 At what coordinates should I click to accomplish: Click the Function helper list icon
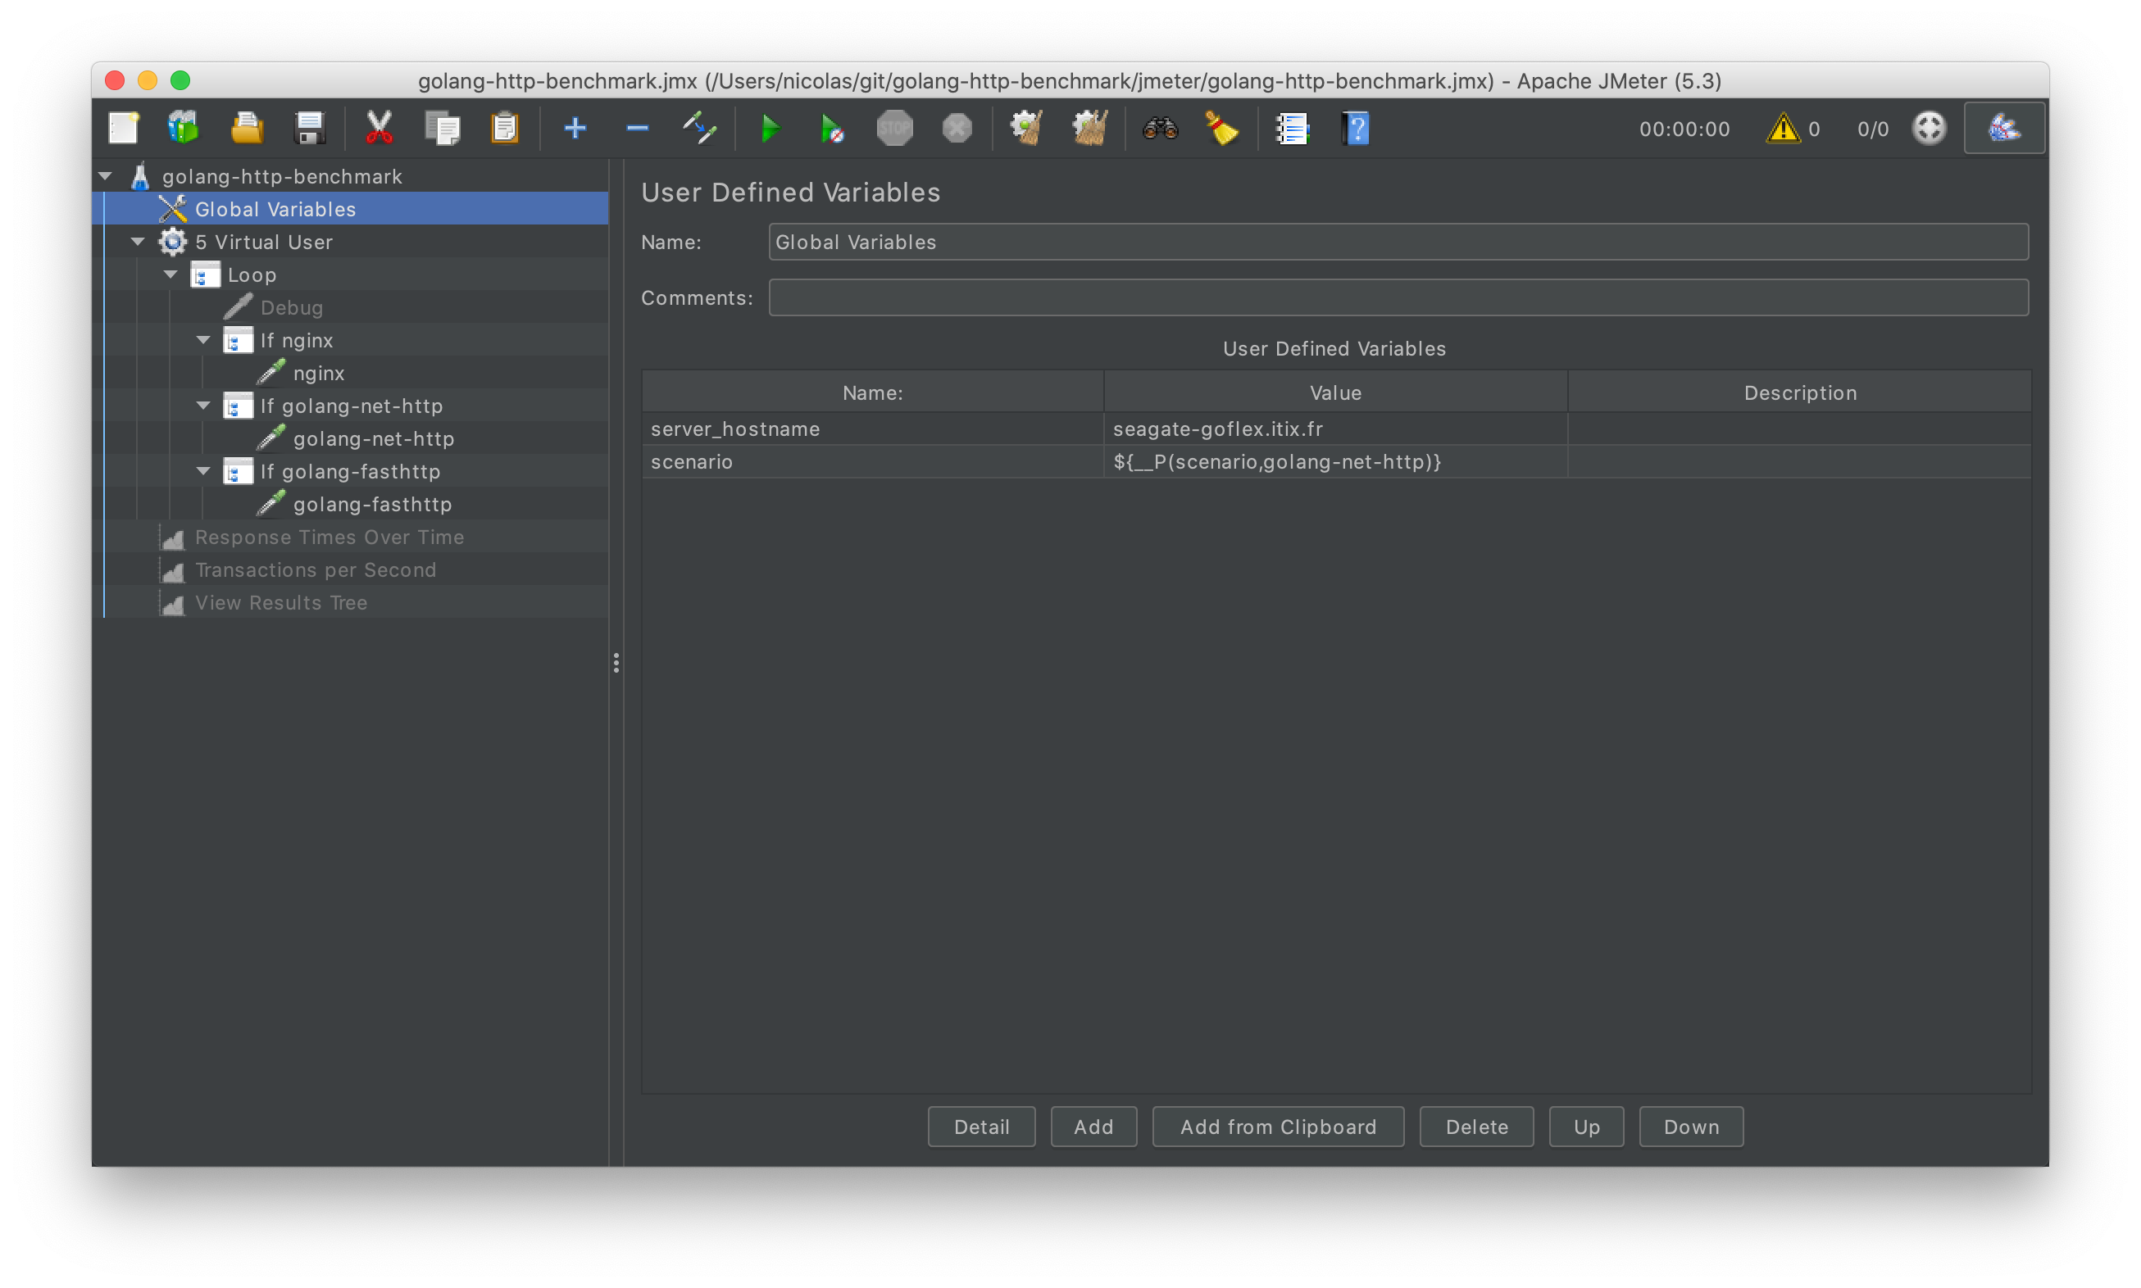pos(1292,129)
